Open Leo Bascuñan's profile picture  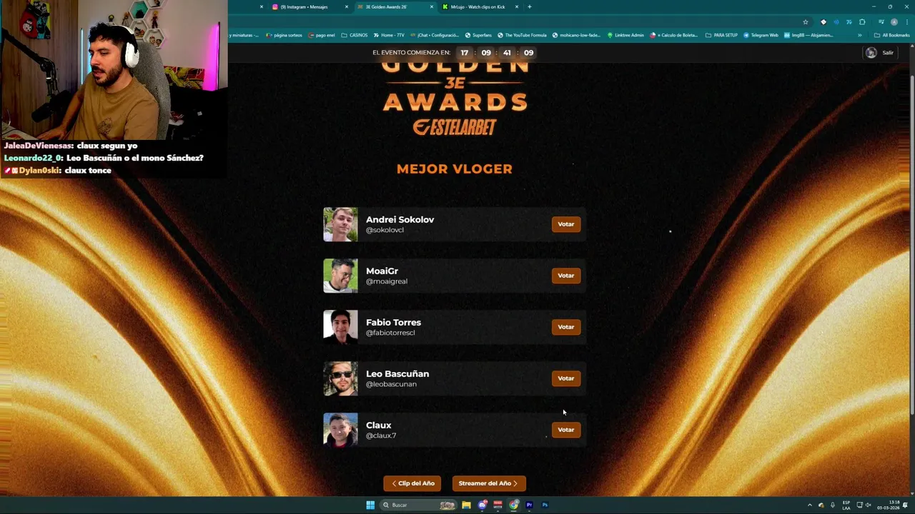coord(340,378)
